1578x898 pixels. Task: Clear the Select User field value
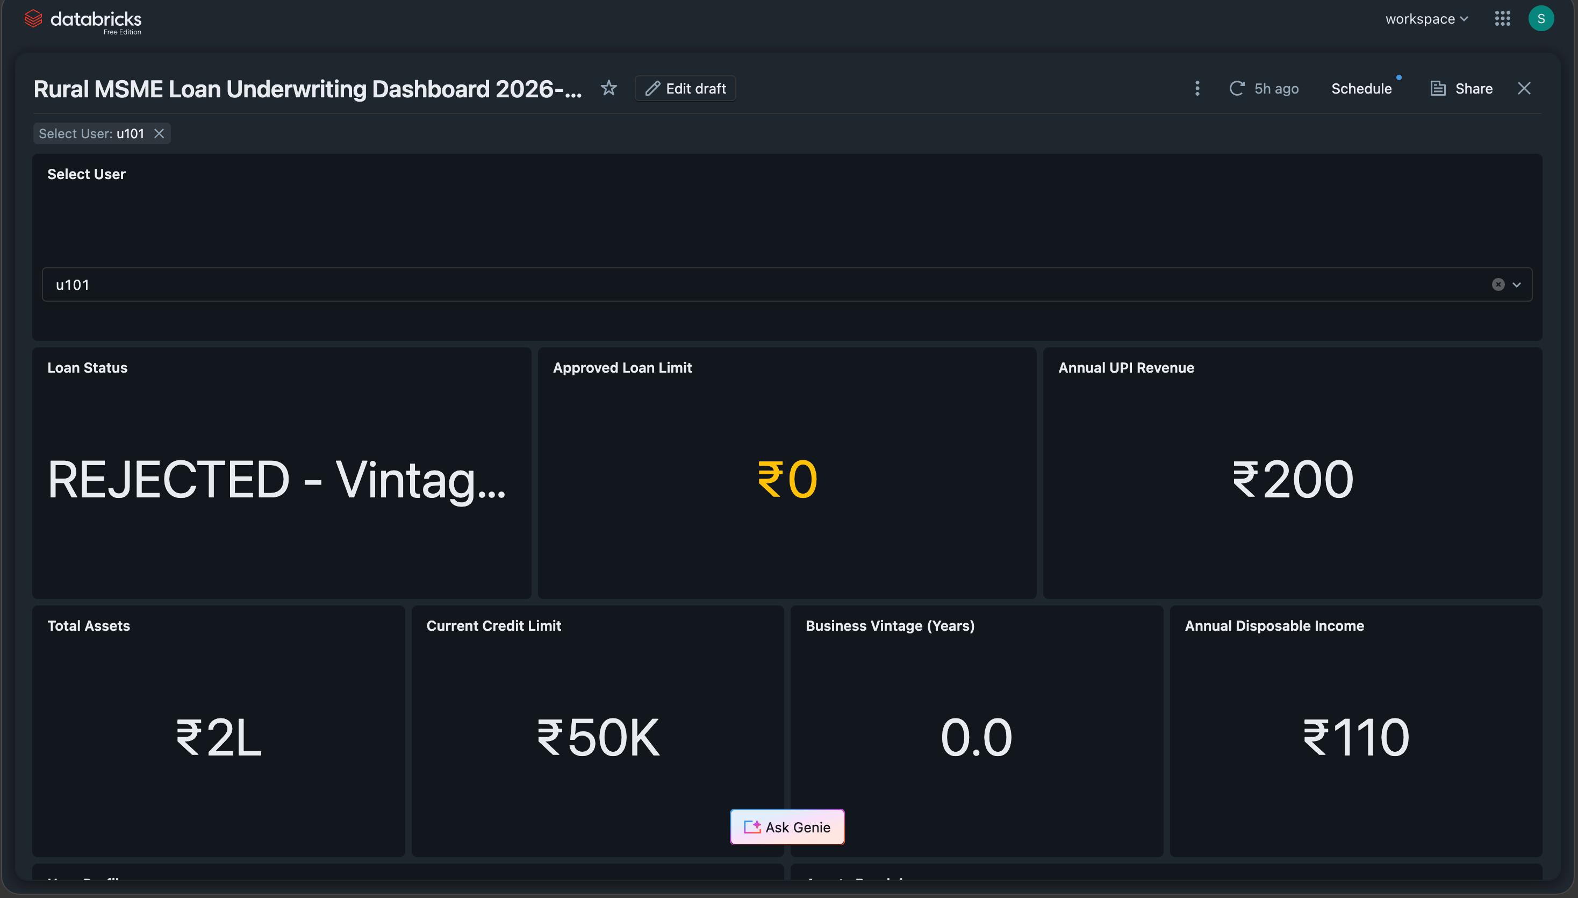click(x=1498, y=284)
